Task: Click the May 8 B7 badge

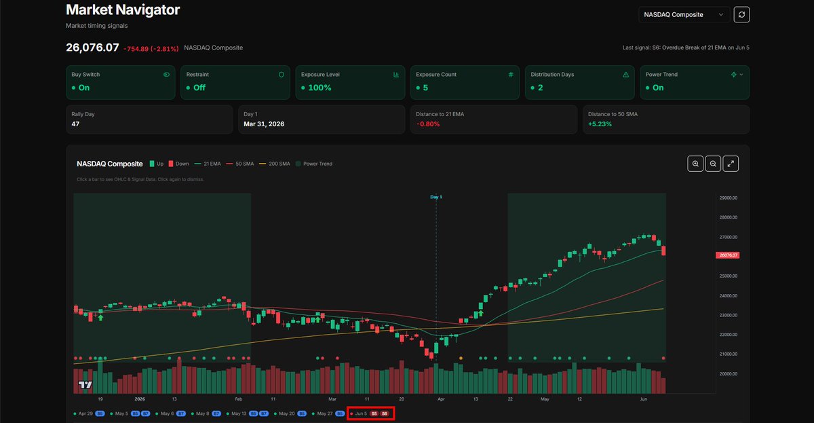Action: 216,413
